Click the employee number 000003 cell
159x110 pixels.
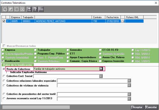[28, 21]
